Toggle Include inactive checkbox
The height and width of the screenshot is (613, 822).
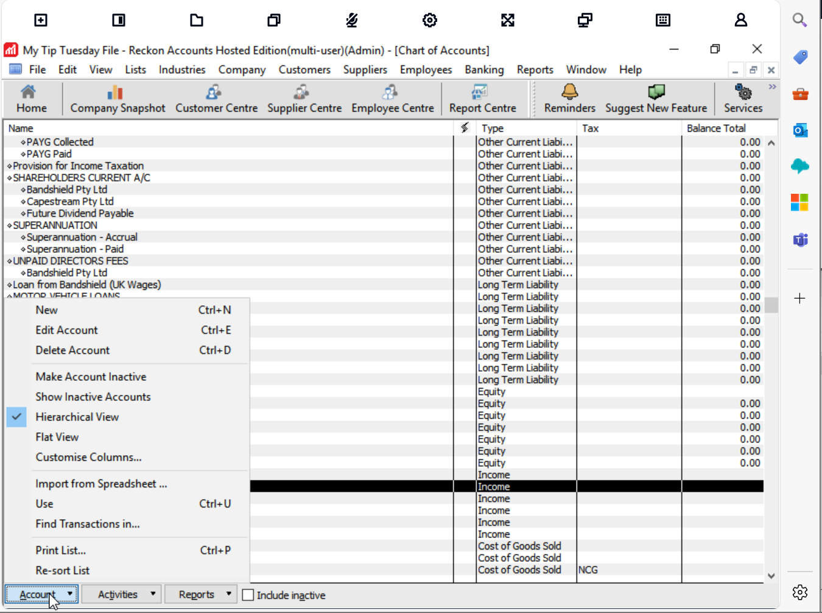pyautogui.click(x=248, y=595)
